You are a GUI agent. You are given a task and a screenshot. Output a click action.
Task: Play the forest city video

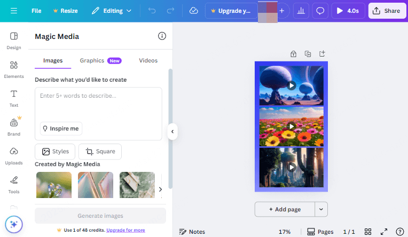(x=292, y=167)
